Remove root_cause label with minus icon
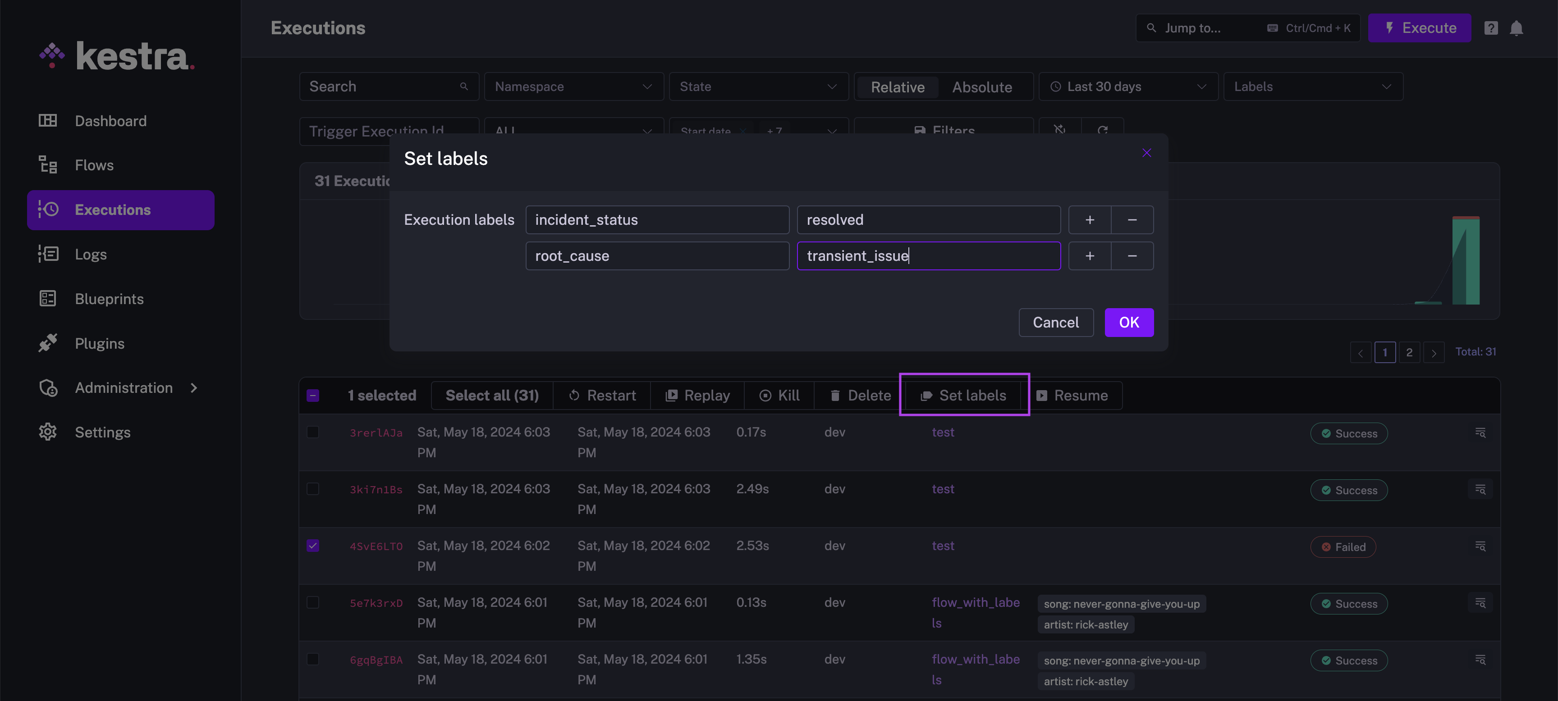 pos(1132,256)
